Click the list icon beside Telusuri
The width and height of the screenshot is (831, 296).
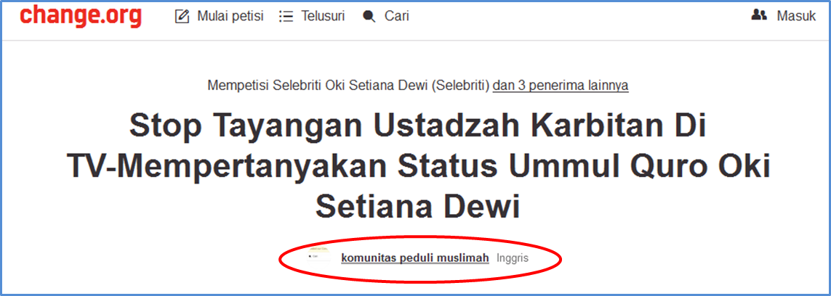(x=286, y=17)
